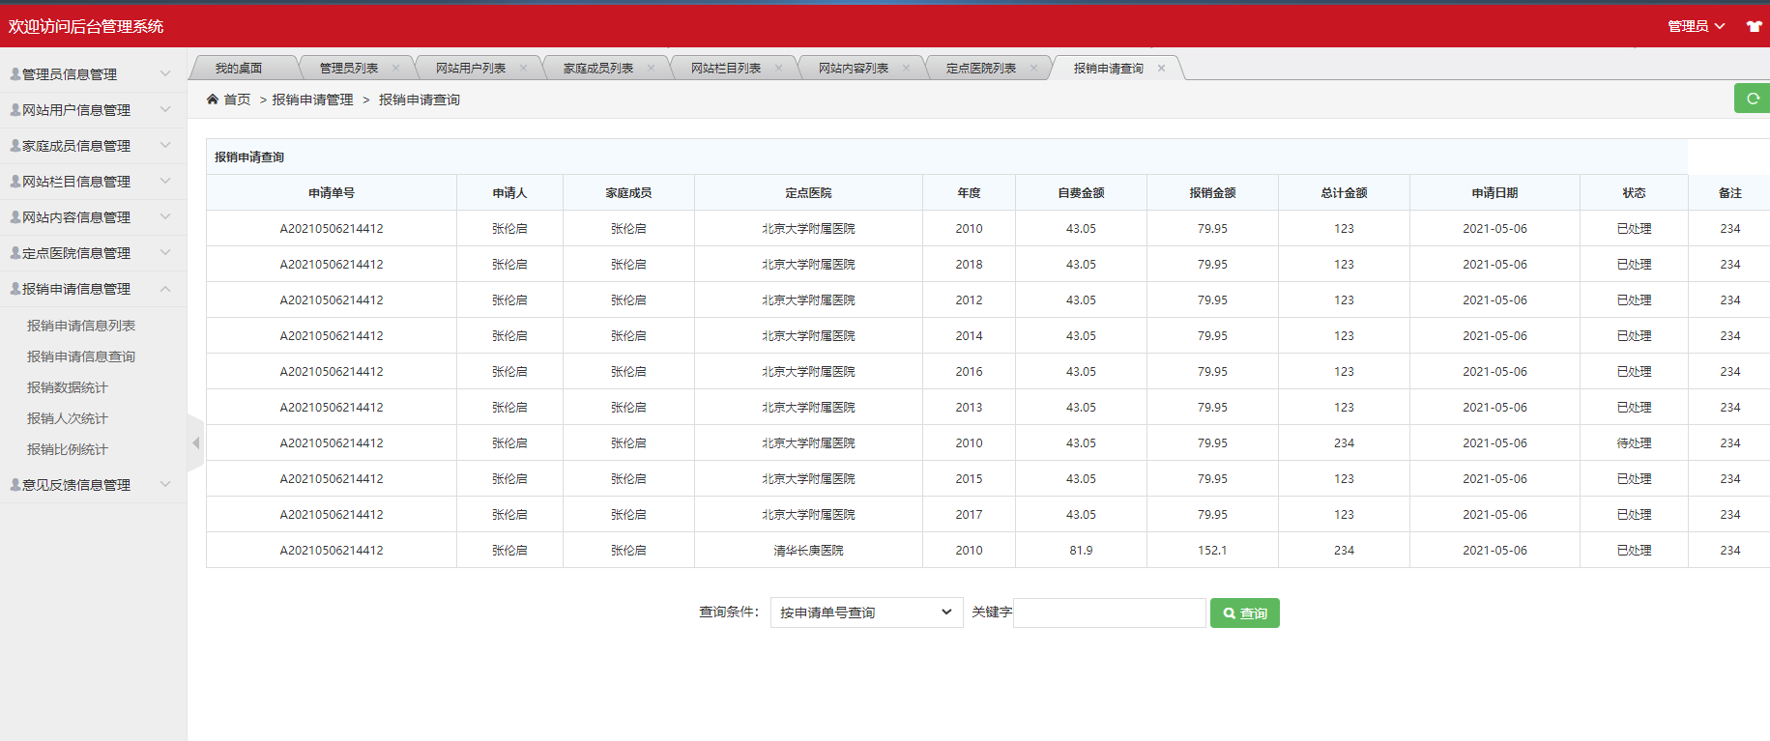Click user icon beside 管理员信息管理
Image resolution: width=1770 pixels, height=741 pixels.
(15, 73)
